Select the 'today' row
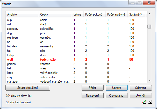The width and height of the screenshot is (157, 109). [76, 55]
